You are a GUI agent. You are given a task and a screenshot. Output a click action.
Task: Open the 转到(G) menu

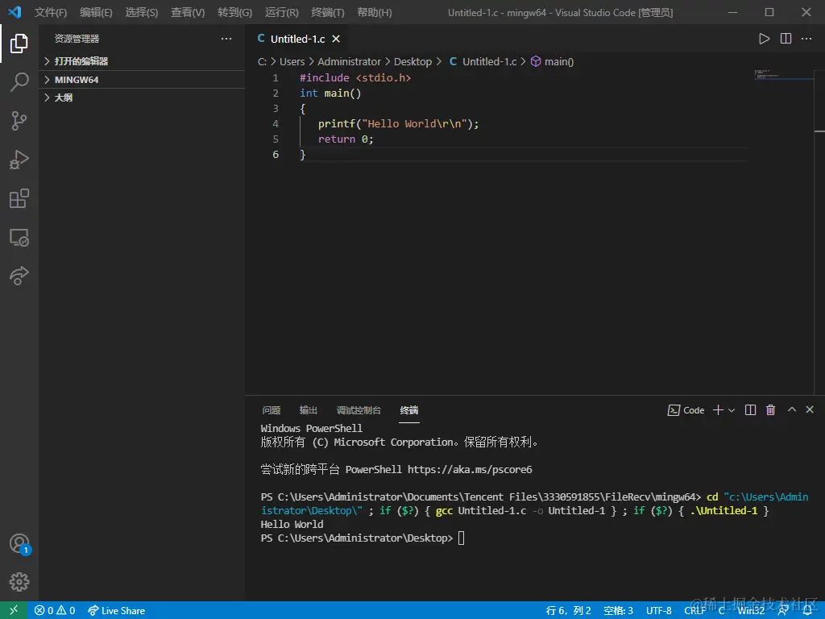click(x=234, y=12)
